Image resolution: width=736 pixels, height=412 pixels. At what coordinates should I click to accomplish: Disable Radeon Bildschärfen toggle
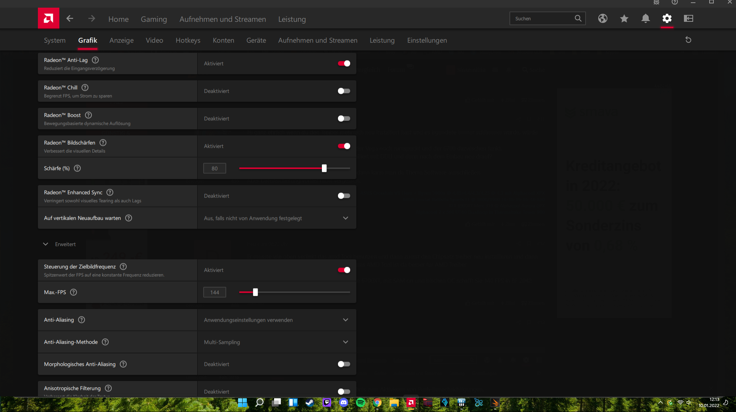coord(344,146)
